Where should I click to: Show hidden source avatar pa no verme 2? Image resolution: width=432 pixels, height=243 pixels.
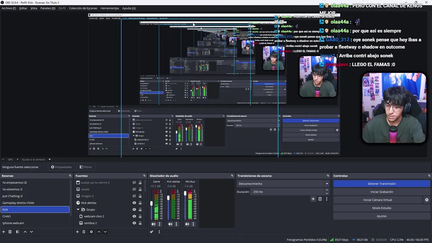134,183
